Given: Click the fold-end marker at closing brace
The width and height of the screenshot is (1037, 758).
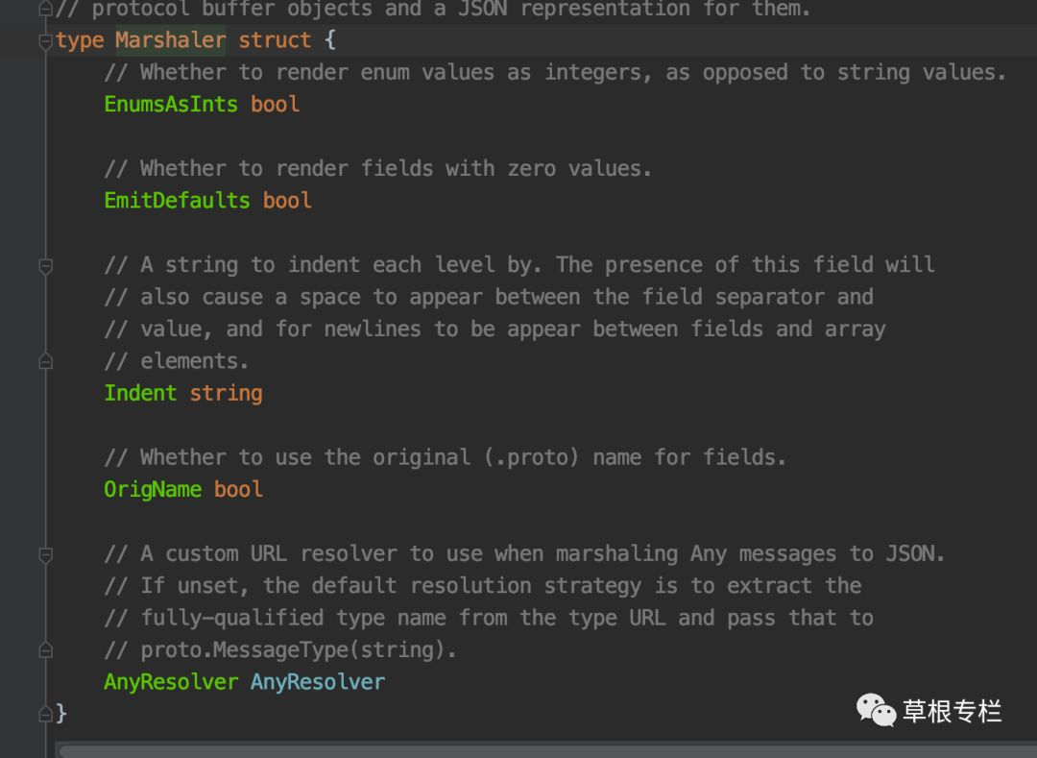Looking at the screenshot, I should click(46, 714).
